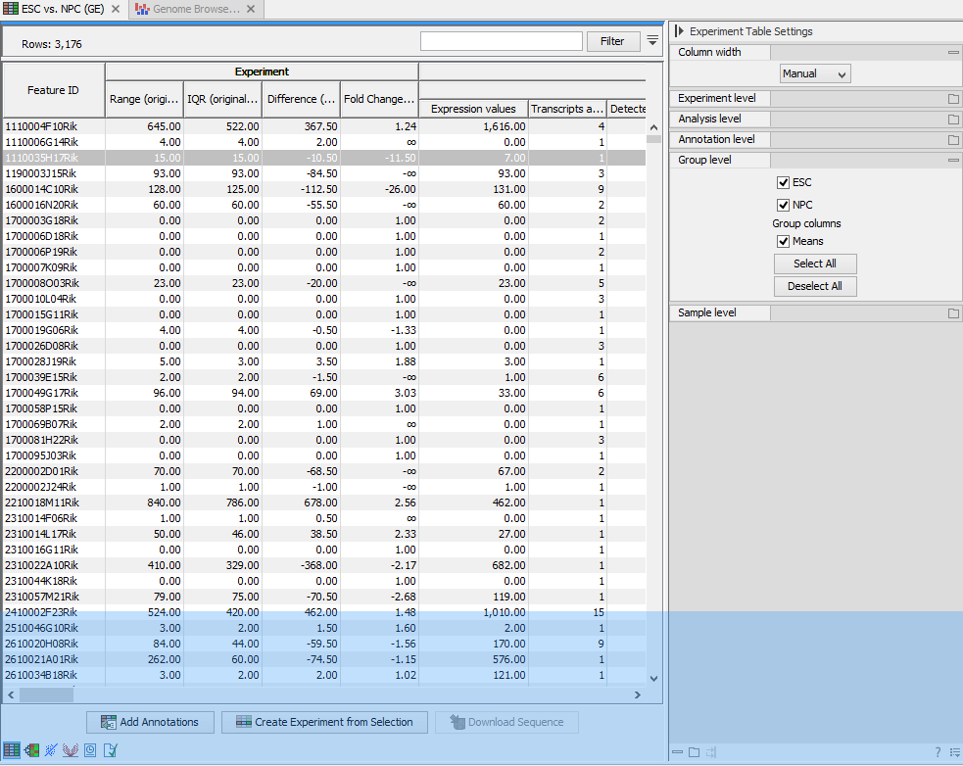Click the filter text input field
Screen dimensions: 963x766
tap(501, 41)
